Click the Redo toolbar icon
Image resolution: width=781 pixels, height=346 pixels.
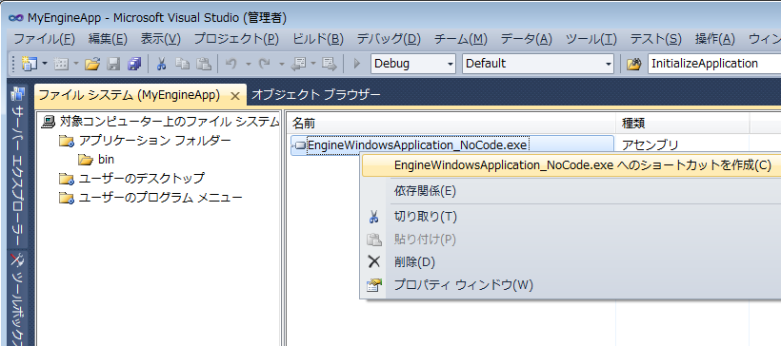(265, 64)
